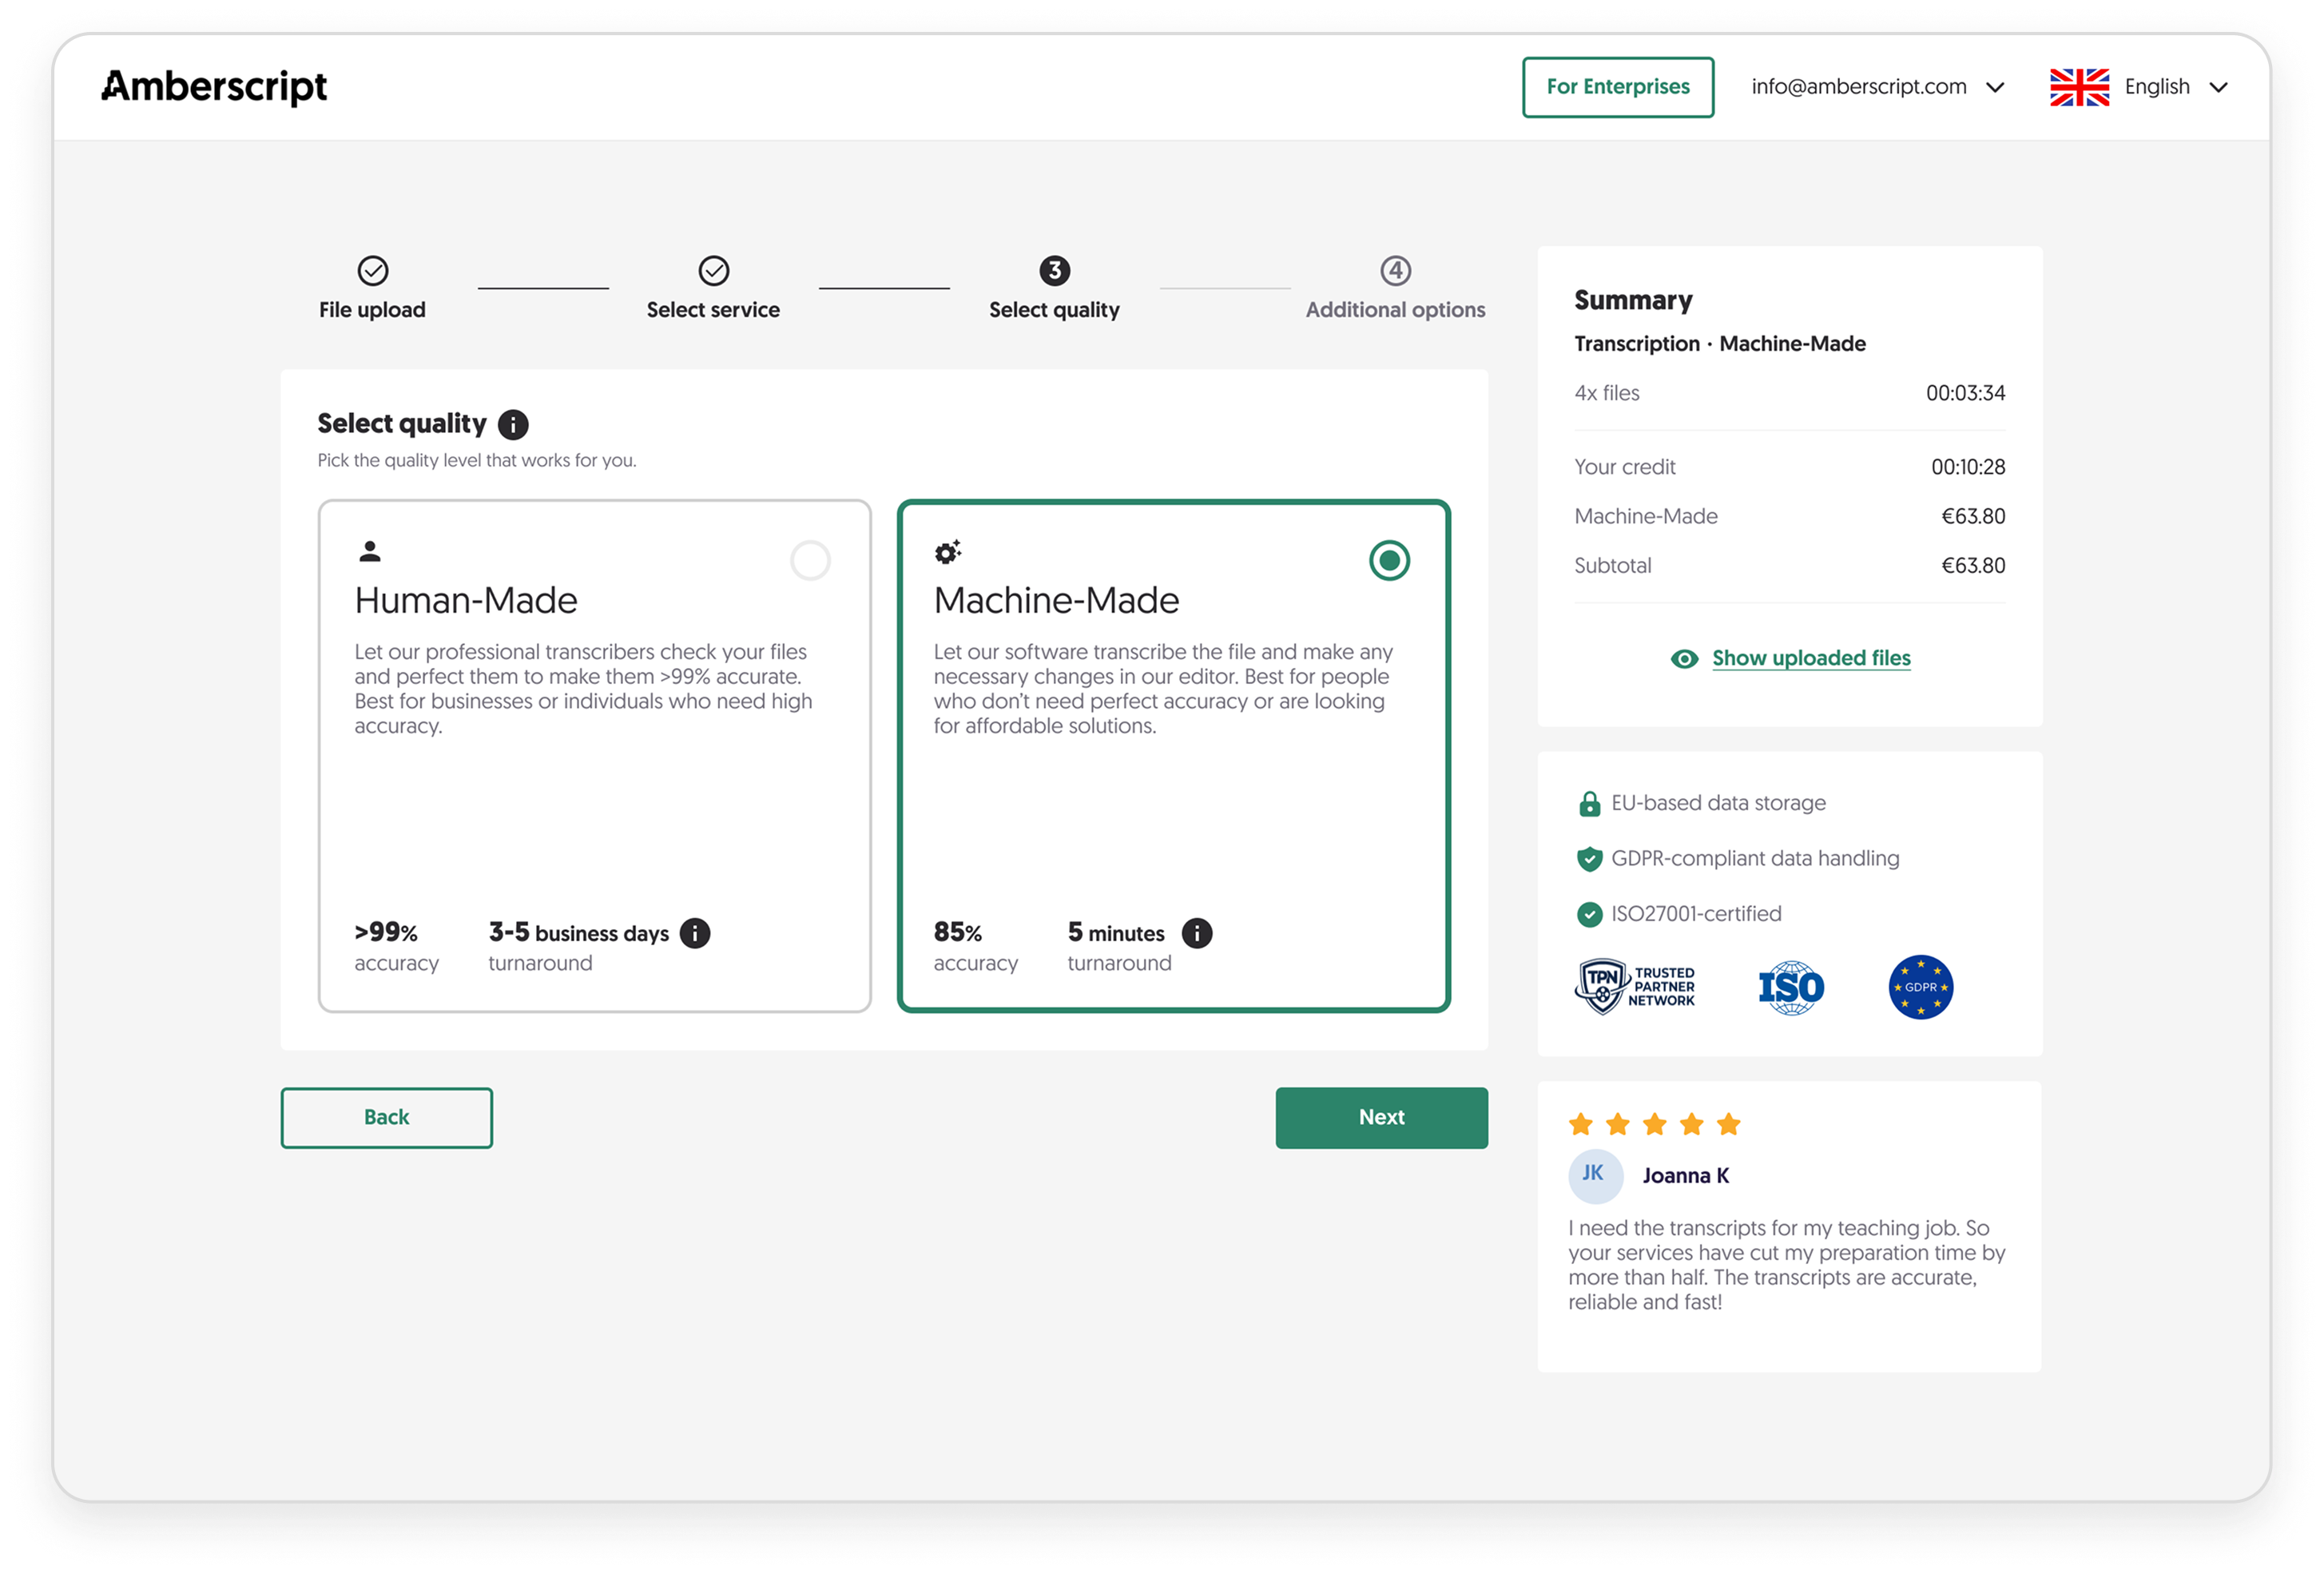The width and height of the screenshot is (2324, 1574).
Task: Click the Next button
Action: coord(1381,1117)
